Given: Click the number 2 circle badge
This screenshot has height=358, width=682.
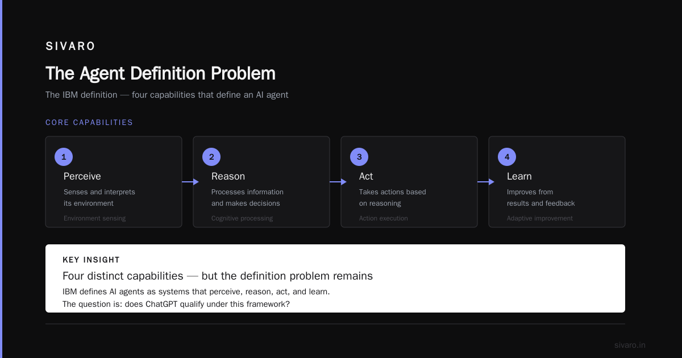Looking at the screenshot, I should click(211, 157).
